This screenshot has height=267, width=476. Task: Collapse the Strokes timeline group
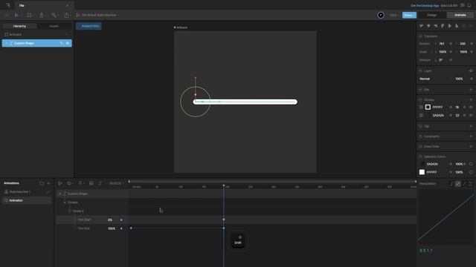point(65,202)
